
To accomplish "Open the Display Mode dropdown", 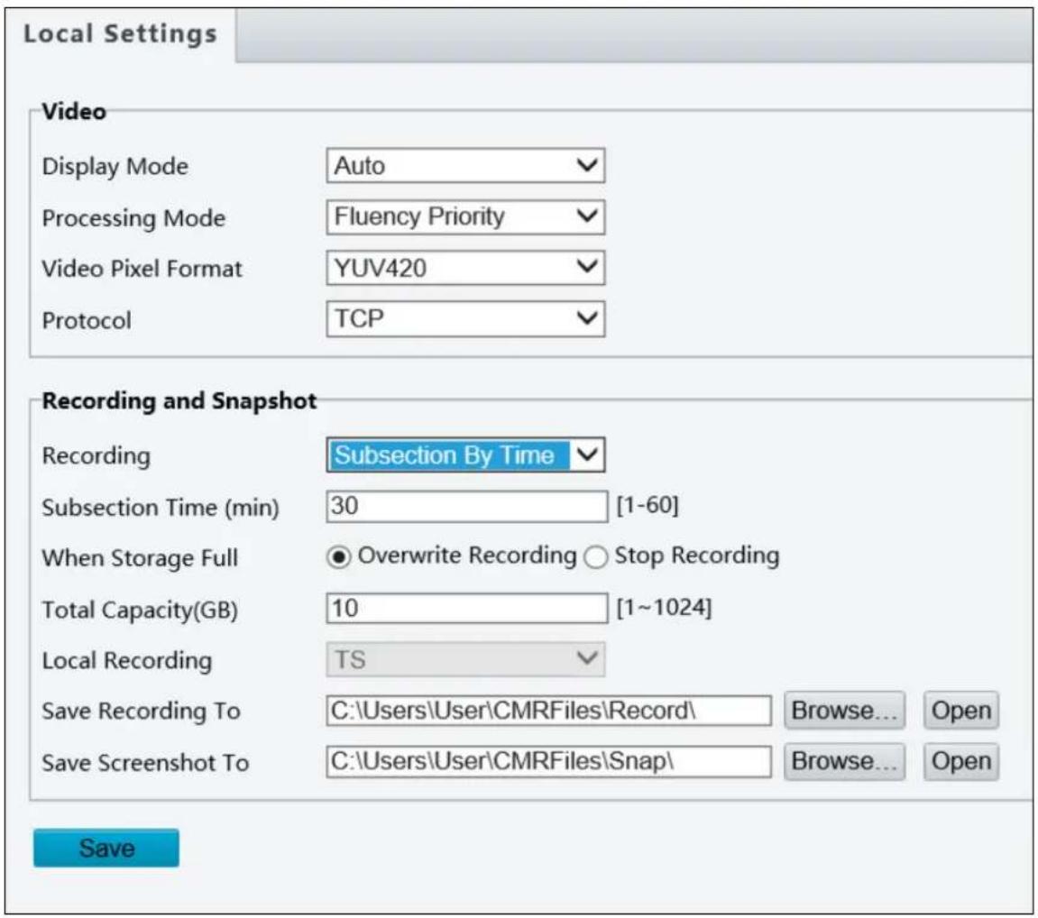I will point(465,165).
